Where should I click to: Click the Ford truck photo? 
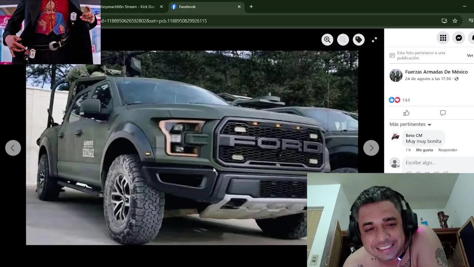coord(192,148)
